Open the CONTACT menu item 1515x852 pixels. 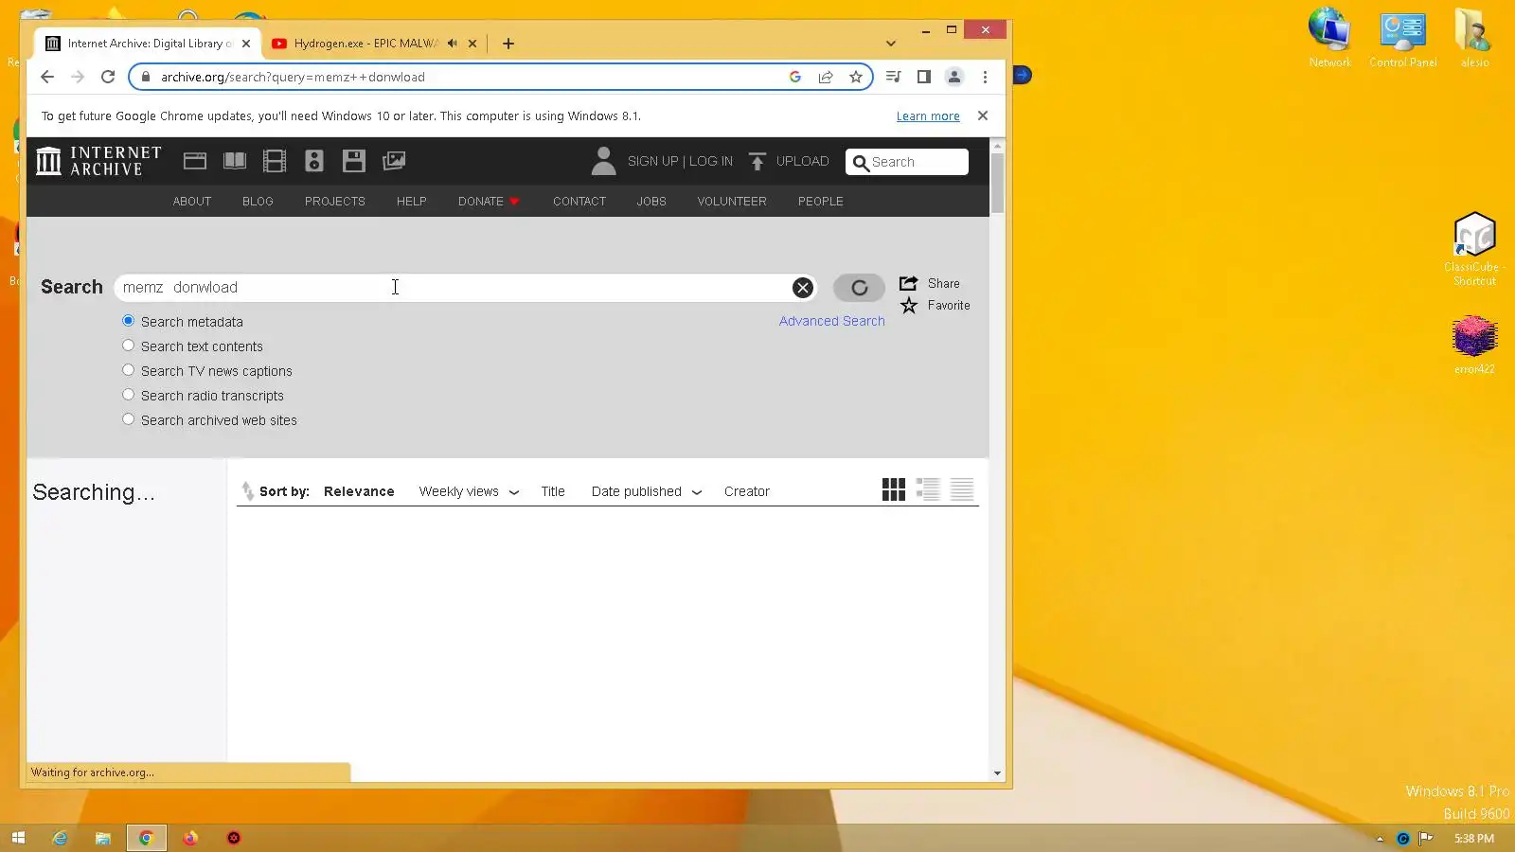click(x=579, y=202)
